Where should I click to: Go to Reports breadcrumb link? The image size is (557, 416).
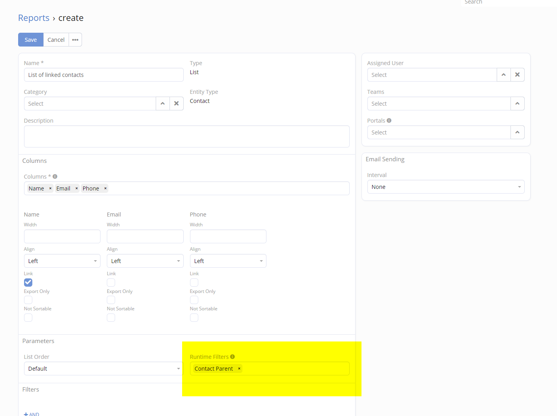click(x=34, y=18)
